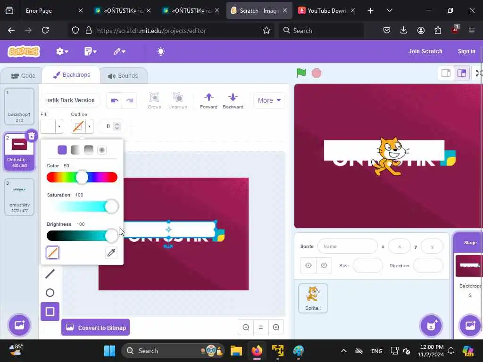Click the Ungroup objects icon
Image resolution: width=483 pixels, height=362 pixels.
pyautogui.click(x=178, y=101)
